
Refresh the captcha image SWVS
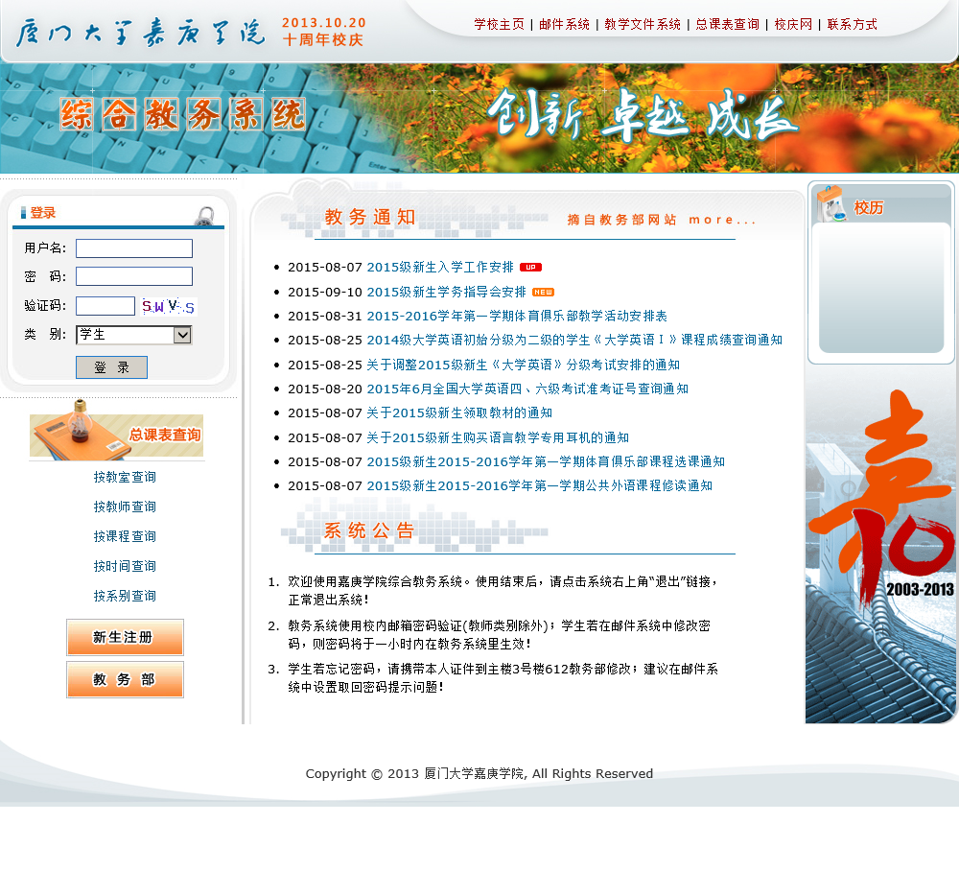[x=169, y=306]
